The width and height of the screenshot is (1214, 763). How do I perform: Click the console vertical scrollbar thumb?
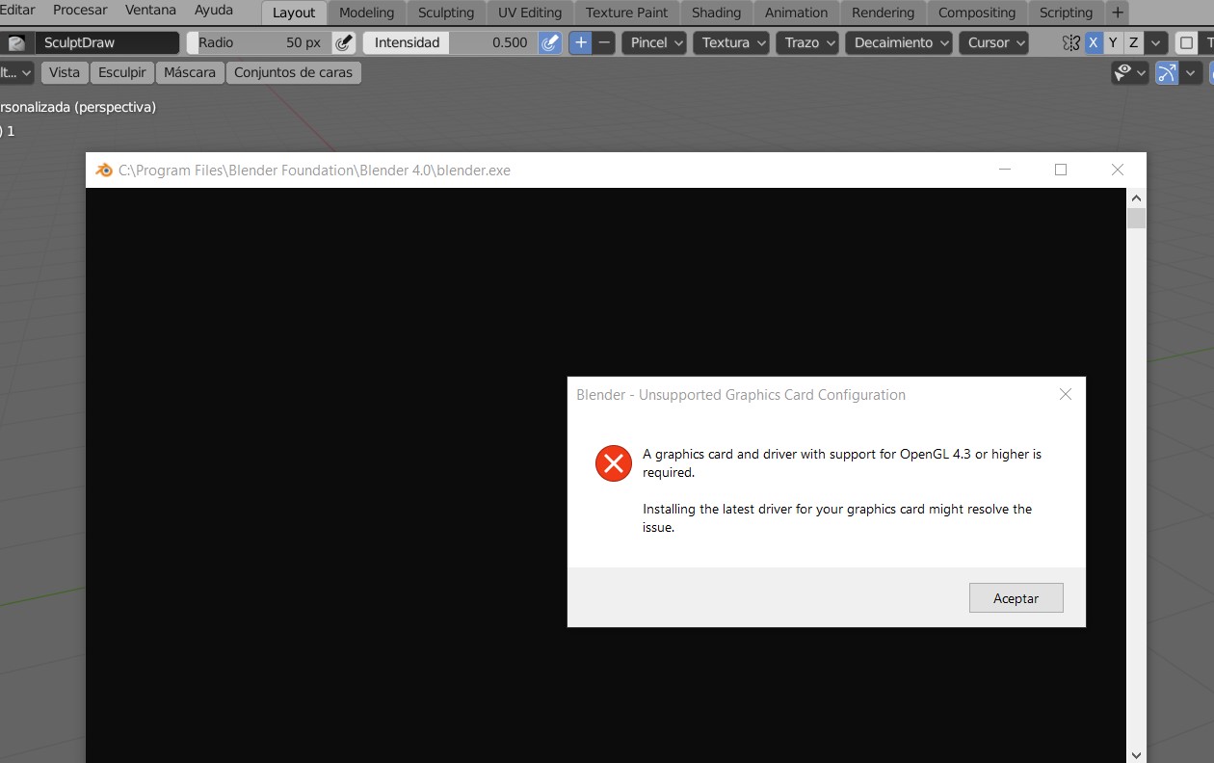coord(1137,218)
